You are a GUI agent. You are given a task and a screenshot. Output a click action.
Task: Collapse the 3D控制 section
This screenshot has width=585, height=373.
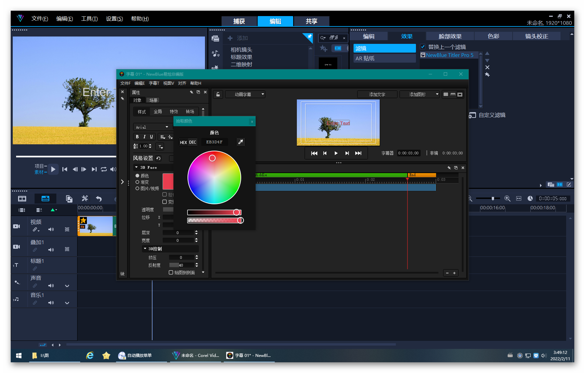(145, 249)
